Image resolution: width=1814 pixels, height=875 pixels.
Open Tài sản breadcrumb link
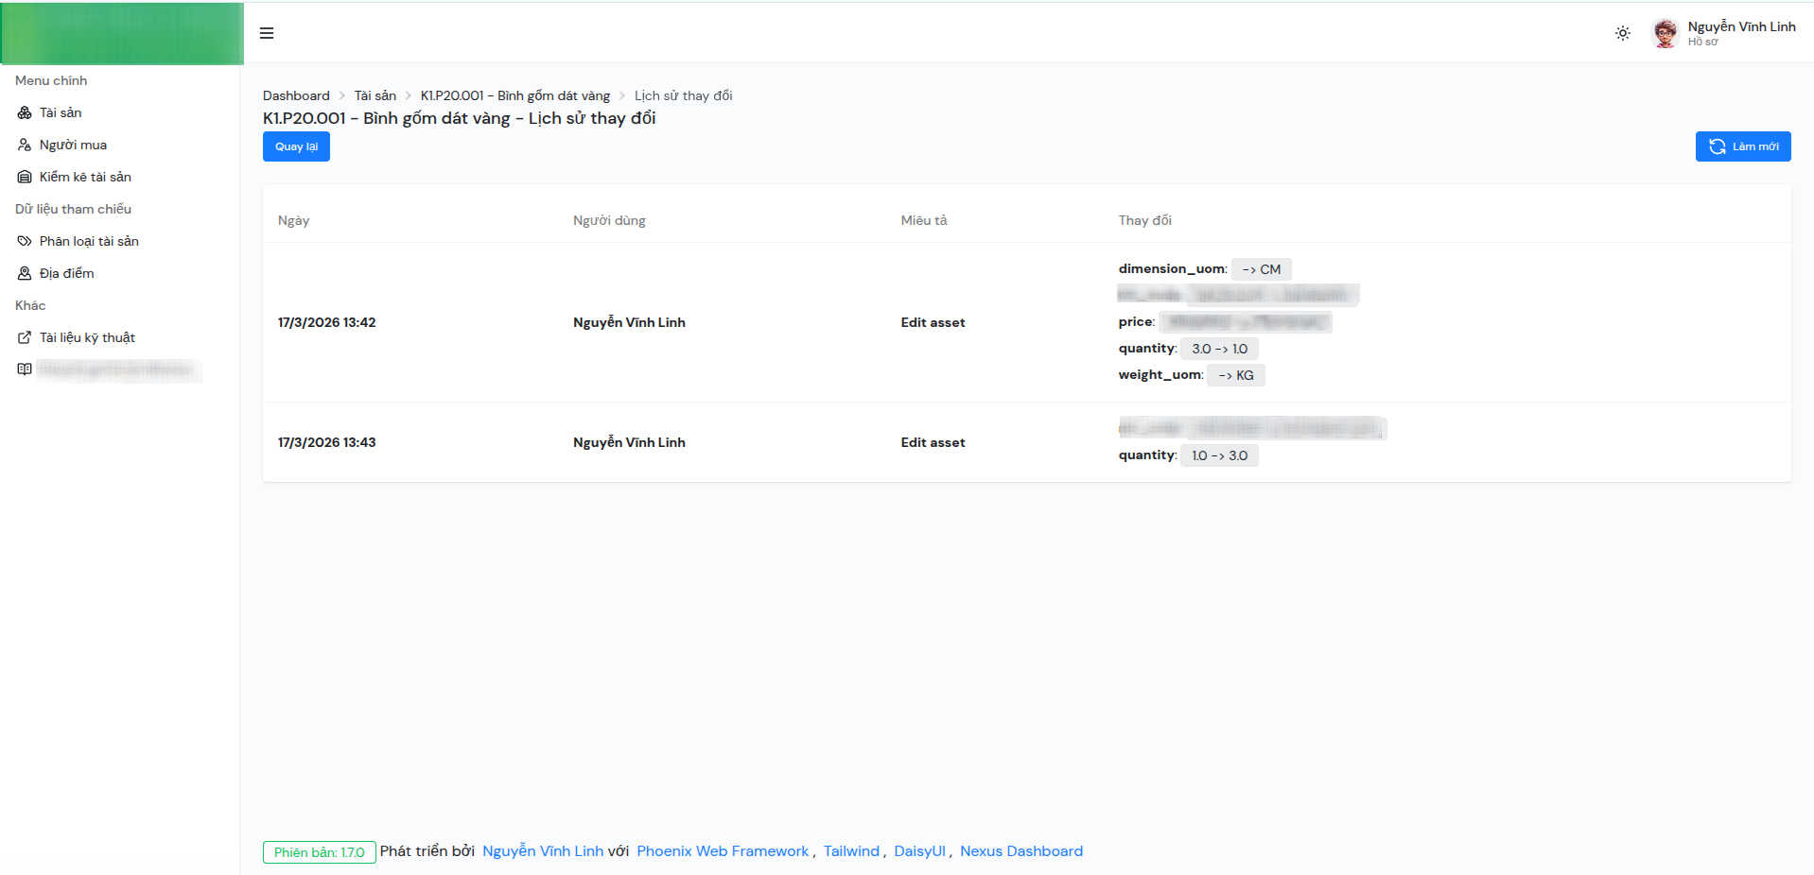(375, 95)
